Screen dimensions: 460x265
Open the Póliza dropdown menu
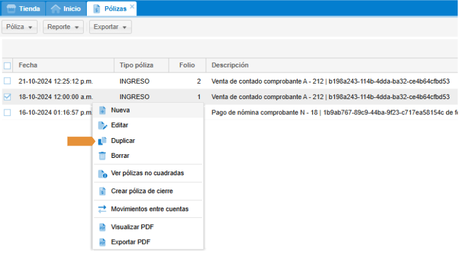coord(20,27)
